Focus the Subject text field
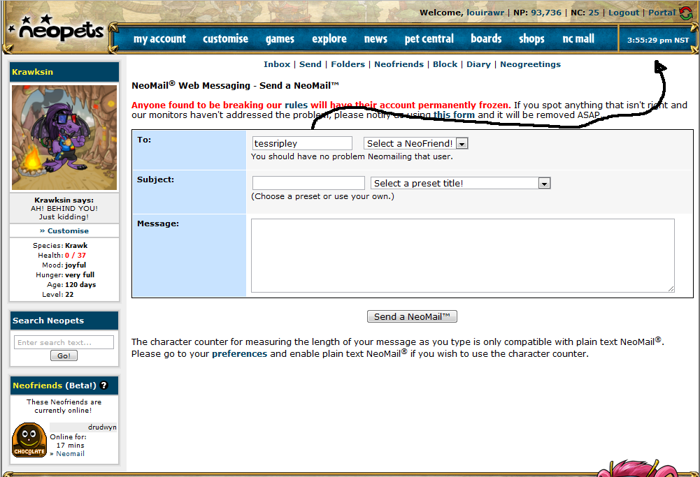The width and height of the screenshot is (700, 477). (308, 183)
